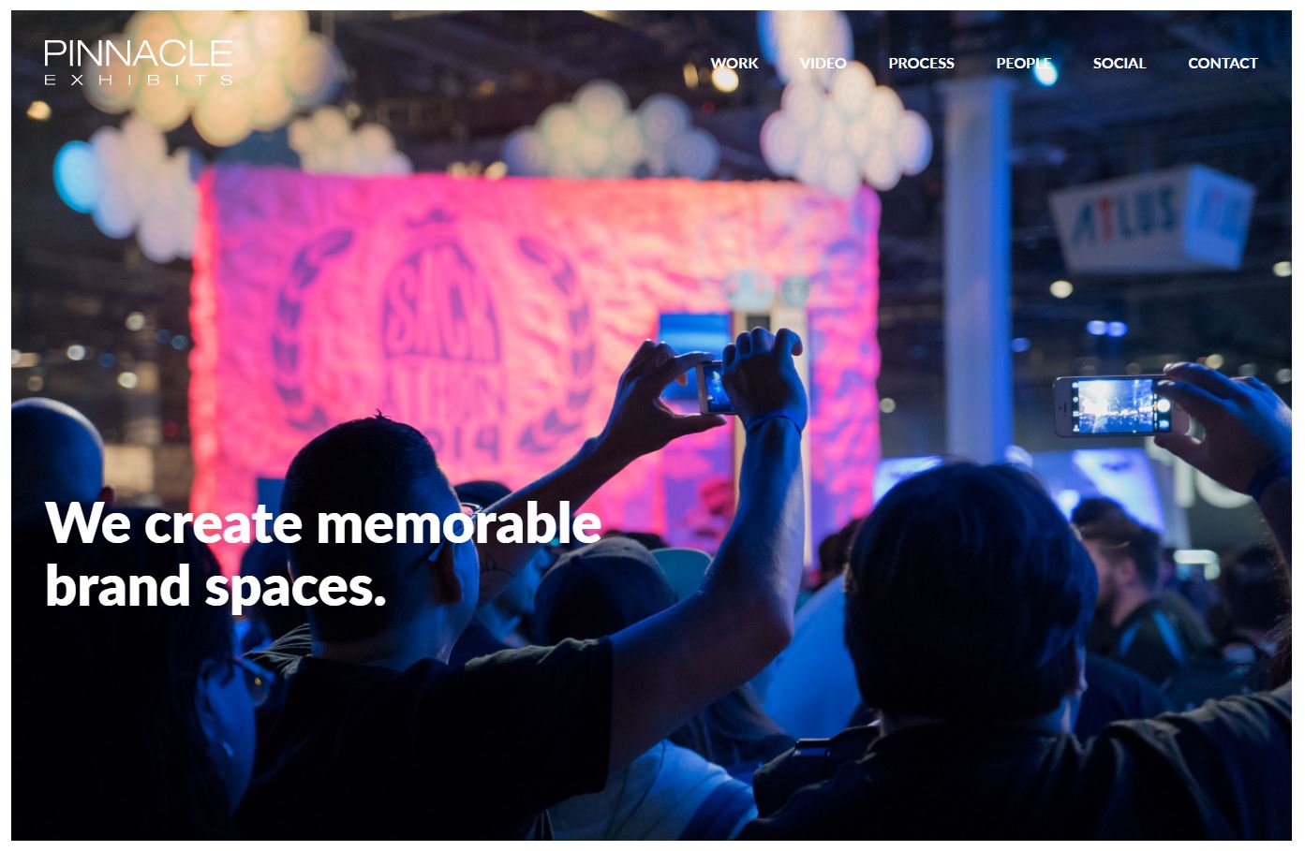Select PROCESS in the navigation bar
The width and height of the screenshot is (1305, 851).
921,64
